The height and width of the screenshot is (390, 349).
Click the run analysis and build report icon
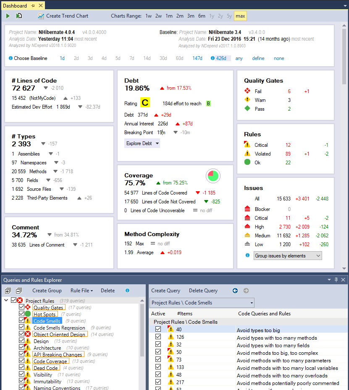tap(19, 16)
